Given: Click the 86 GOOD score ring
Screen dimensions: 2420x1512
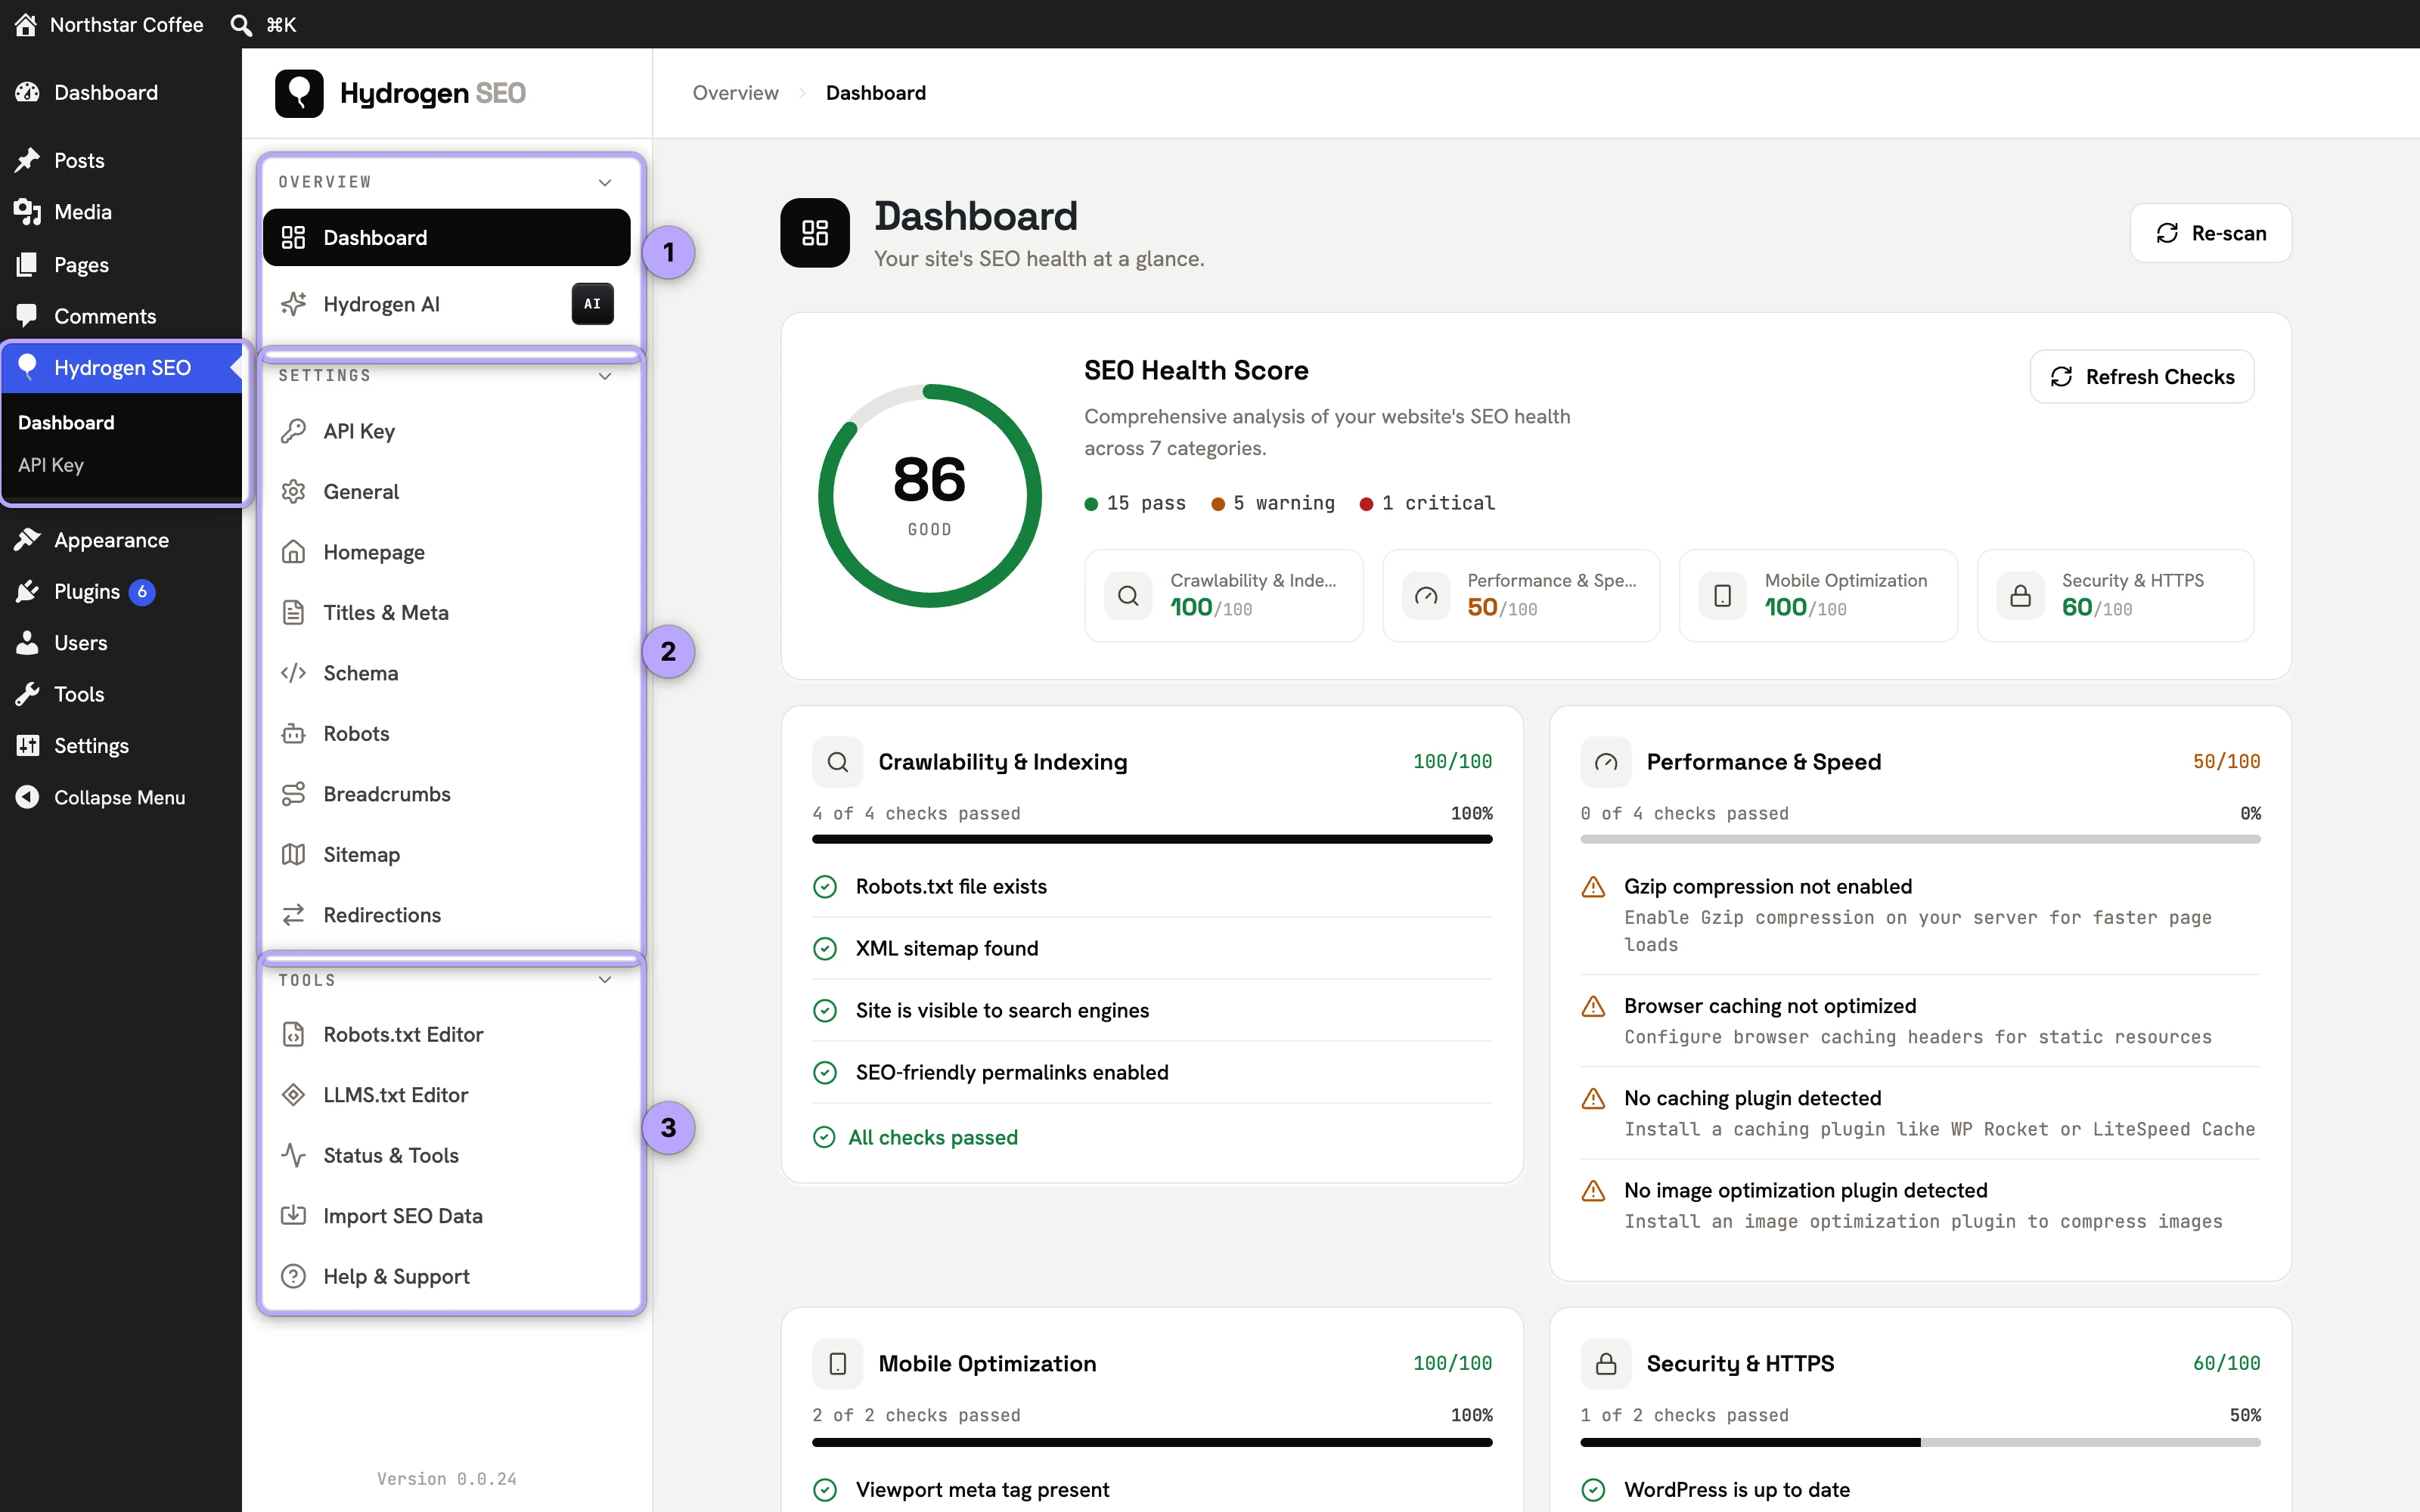Looking at the screenshot, I should pyautogui.click(x=930, y=496).
